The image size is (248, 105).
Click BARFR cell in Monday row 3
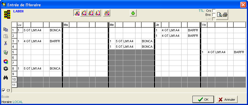55,41
